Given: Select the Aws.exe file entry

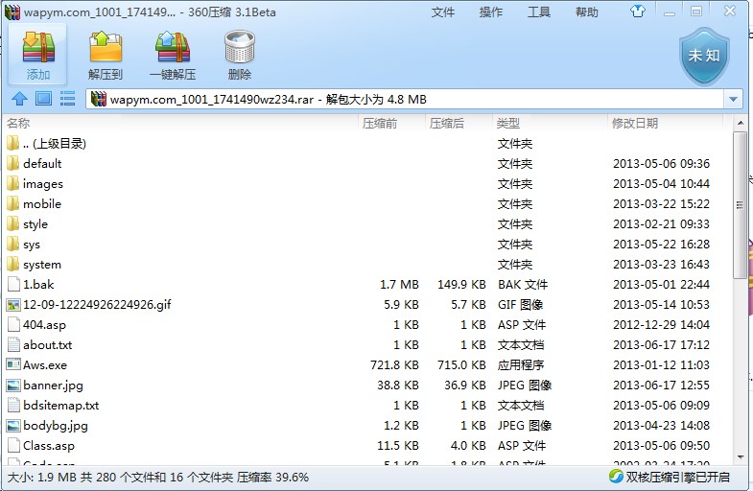Looking at the screenshot, I should tap(45, 365).
